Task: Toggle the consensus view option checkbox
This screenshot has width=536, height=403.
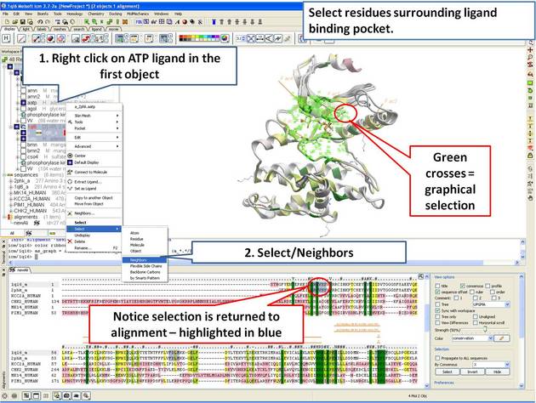Action: click(463, 285)
